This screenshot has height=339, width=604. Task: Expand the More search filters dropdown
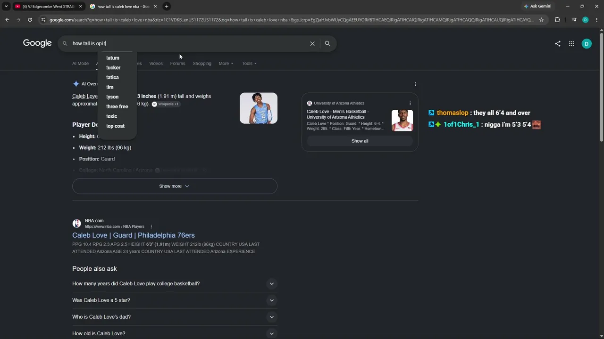(226, 64)
